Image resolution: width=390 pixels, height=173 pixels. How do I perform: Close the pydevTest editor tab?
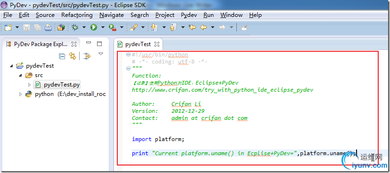(157, 45)
